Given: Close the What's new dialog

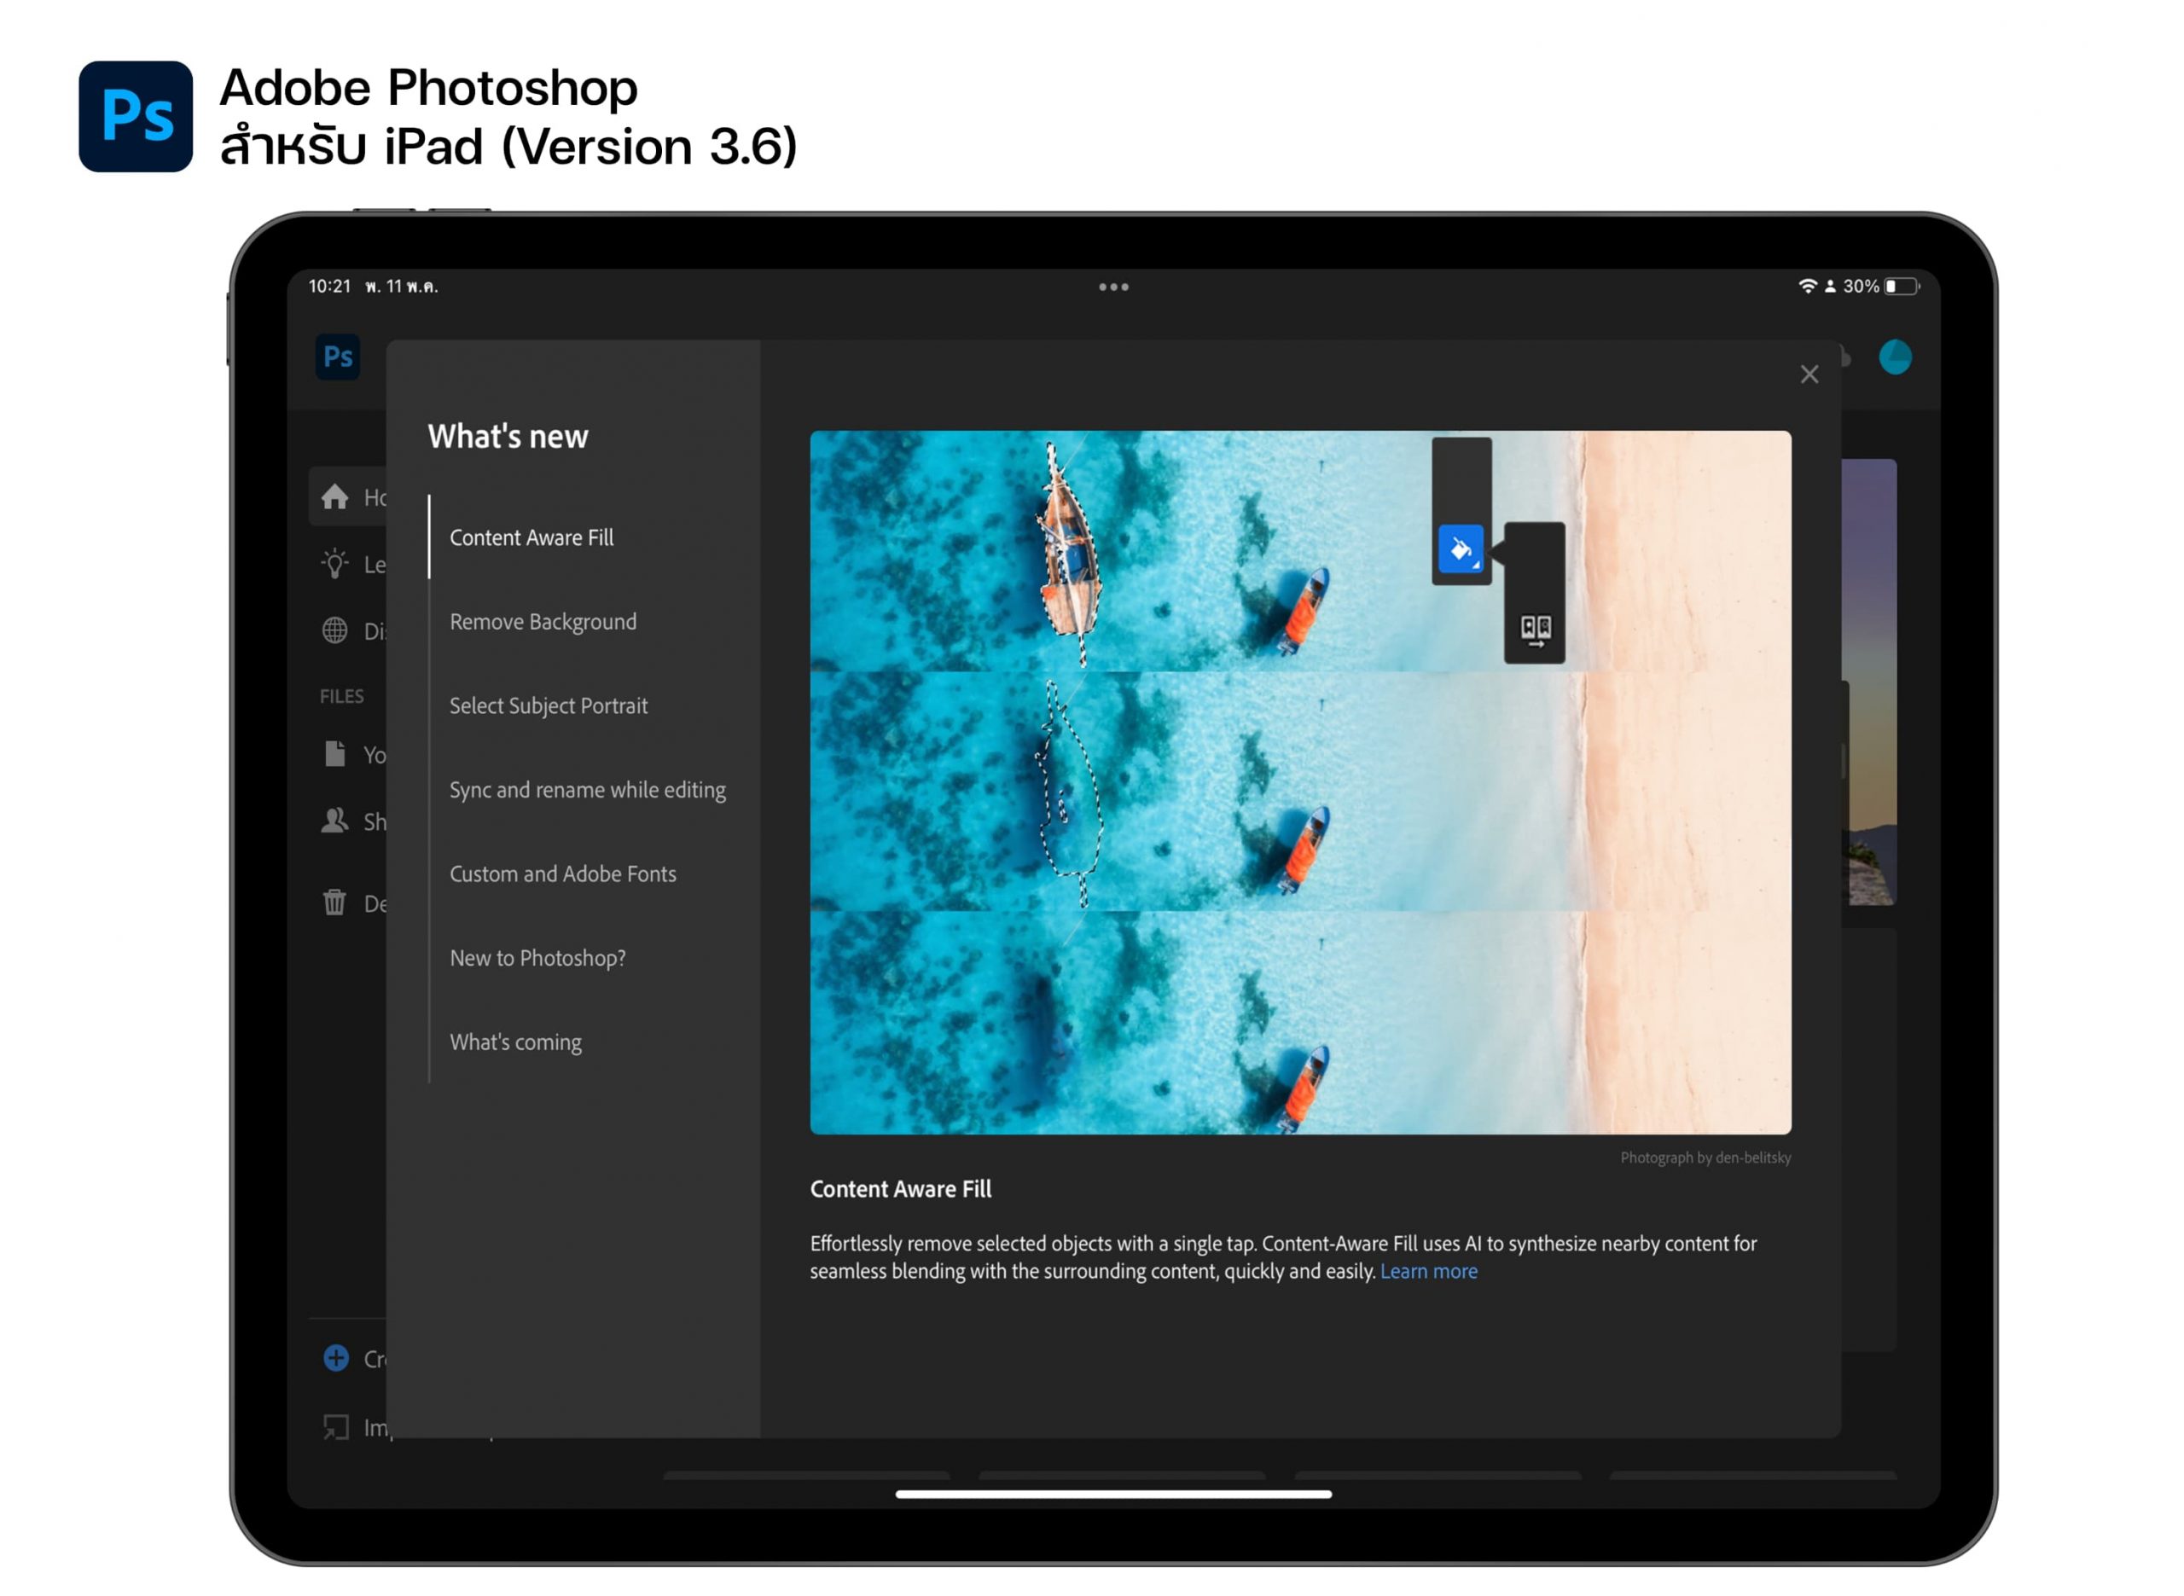Looking at the screenshot, I should (x=1809, y=374).
